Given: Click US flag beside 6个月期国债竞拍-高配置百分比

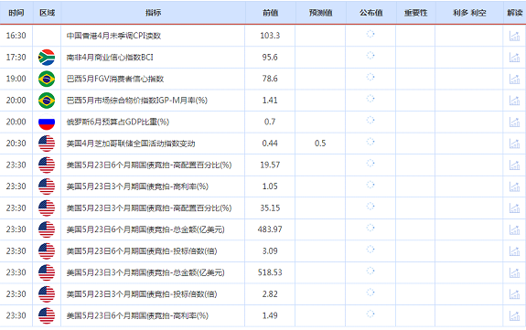Looking at the screenshot, I should [47, 165].
